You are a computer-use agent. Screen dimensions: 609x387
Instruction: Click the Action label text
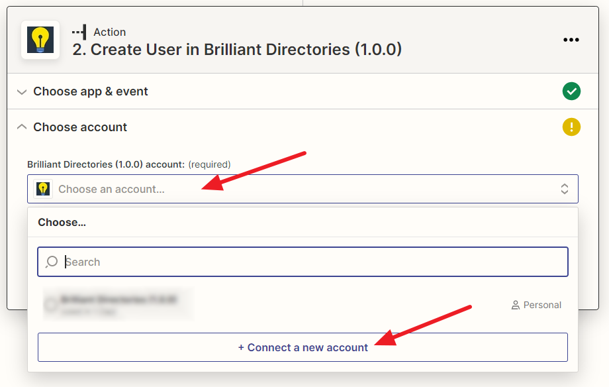(x=109, y=32)
